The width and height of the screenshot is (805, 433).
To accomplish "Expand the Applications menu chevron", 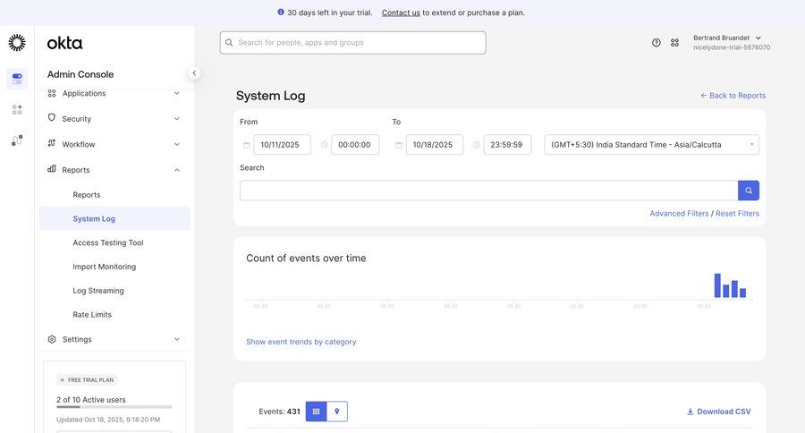I will click(x=176, y=93).
